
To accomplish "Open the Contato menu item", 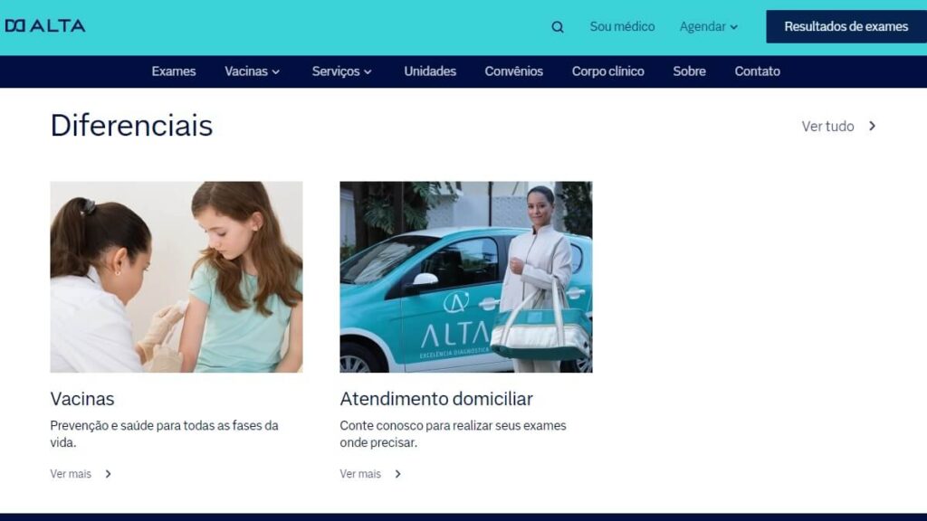I will tap(757, 71).
